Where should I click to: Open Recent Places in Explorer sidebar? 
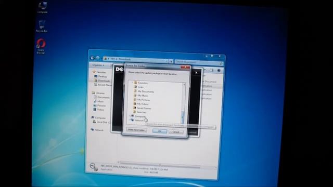(103, 85)
